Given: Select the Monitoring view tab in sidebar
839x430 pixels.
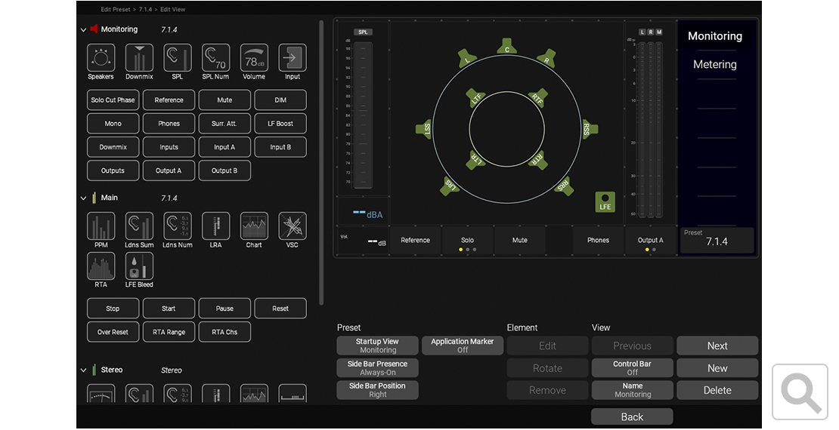Looking at the screenshot, I should [x=714, y=36].
